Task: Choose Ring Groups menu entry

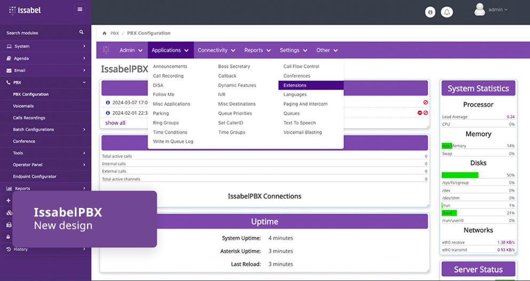Action: pyautogui.click(x=166, y=123)
